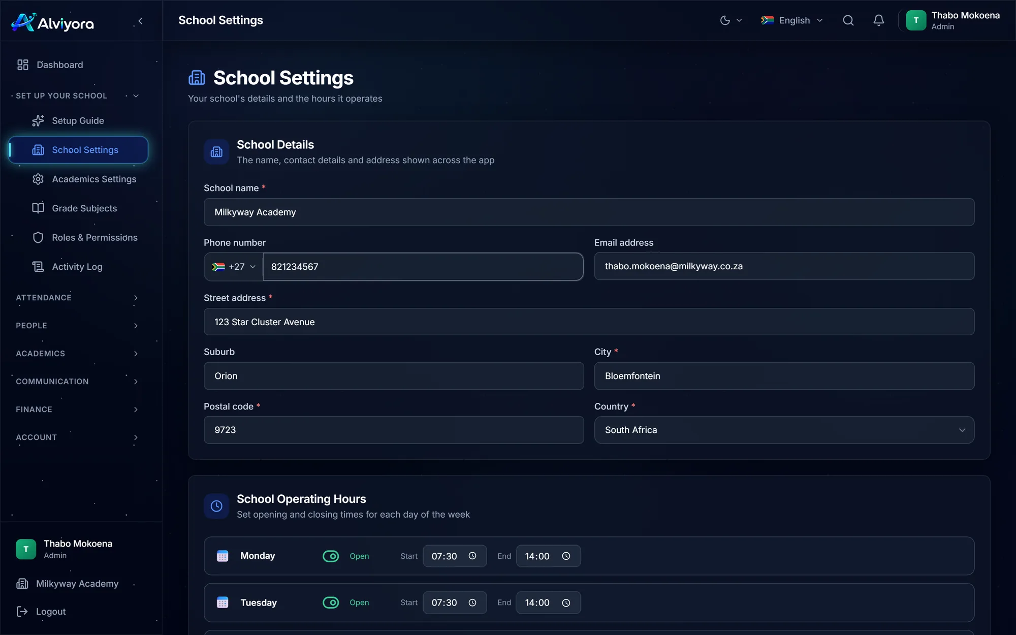Collapse the sidebar with the arrow
Viewport: 1016px width, 635px height.
(141, 21)
